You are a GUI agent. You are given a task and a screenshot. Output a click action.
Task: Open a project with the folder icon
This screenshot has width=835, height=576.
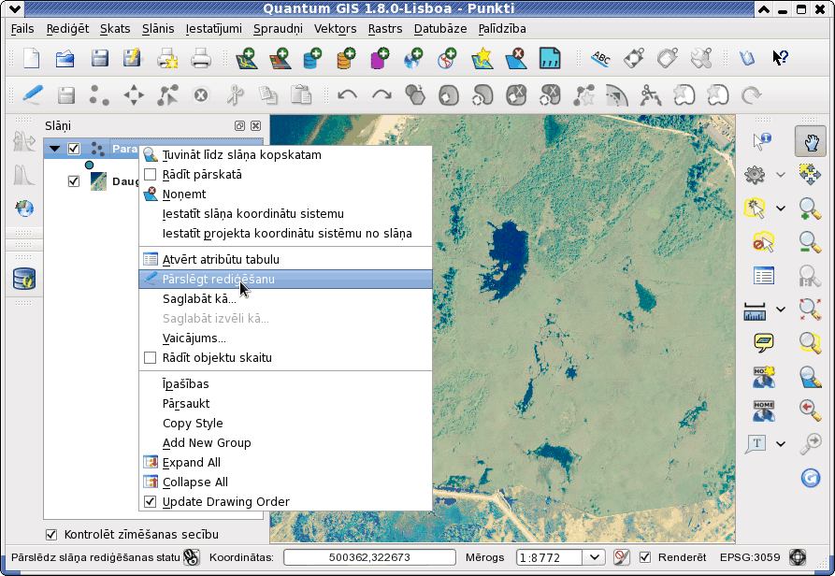click(65, 58)
